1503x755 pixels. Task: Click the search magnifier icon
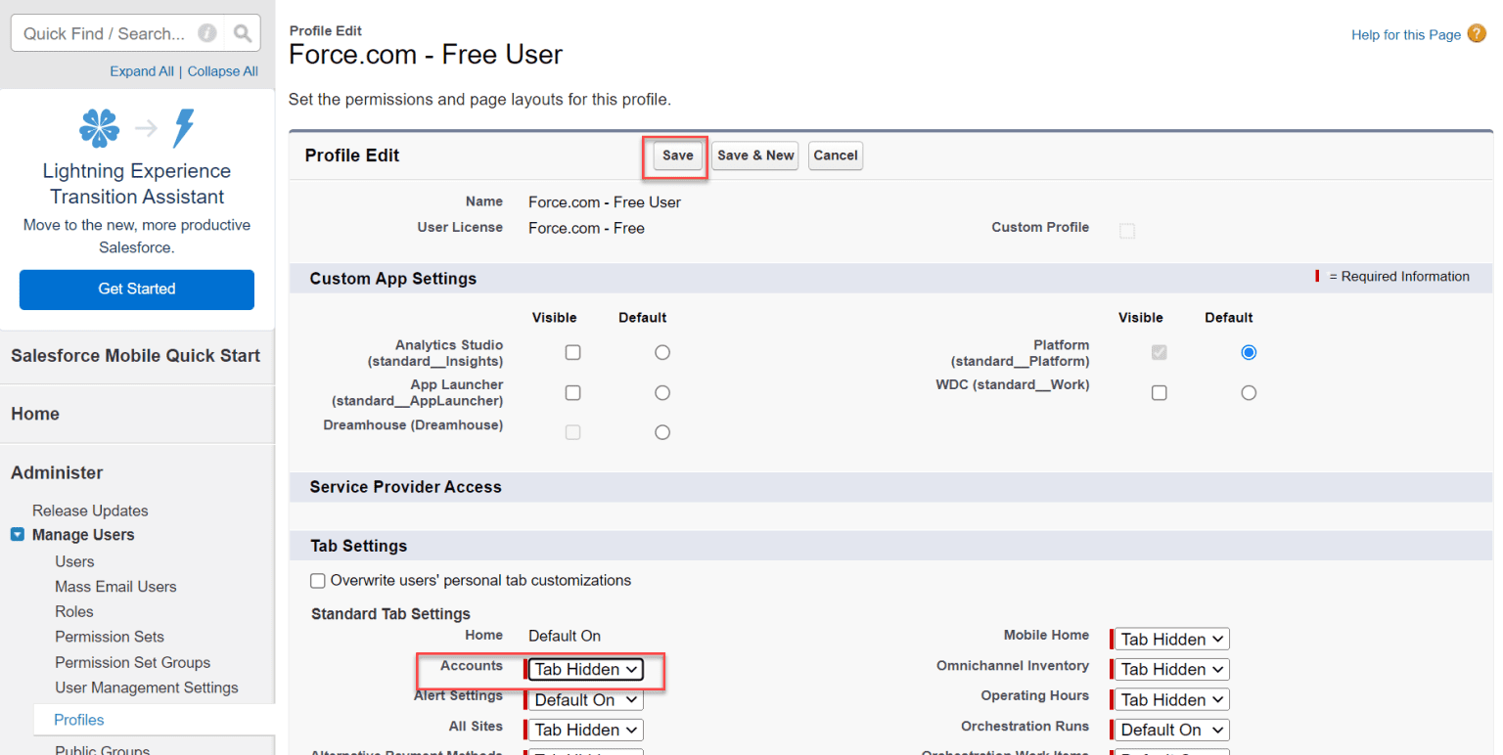pos(242,33)
